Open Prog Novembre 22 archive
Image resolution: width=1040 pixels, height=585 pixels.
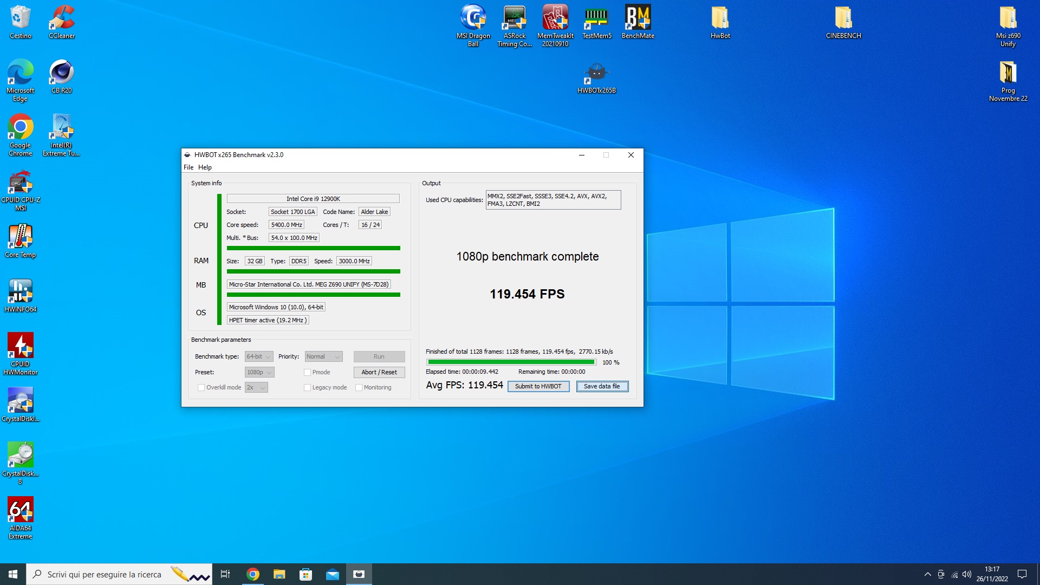pos(1008,80)
